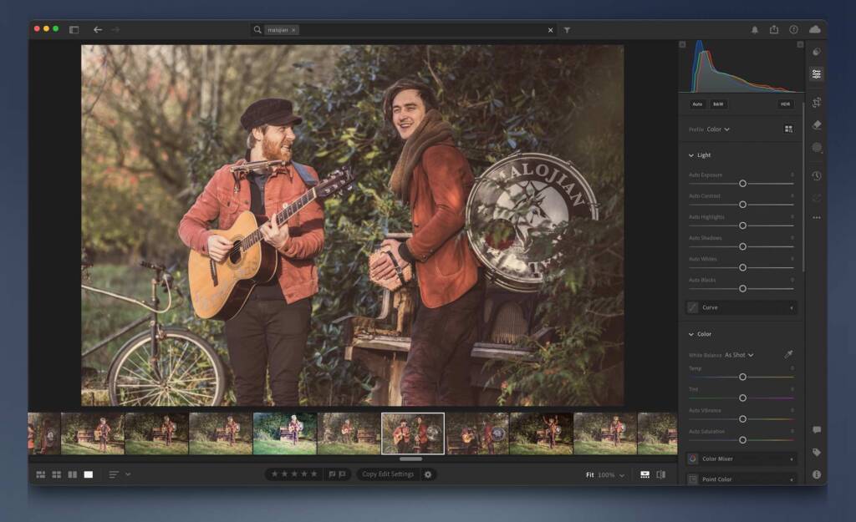The image size is (856, 522).
Task: Click the Temp slider handle
Action: click(742, 377)
